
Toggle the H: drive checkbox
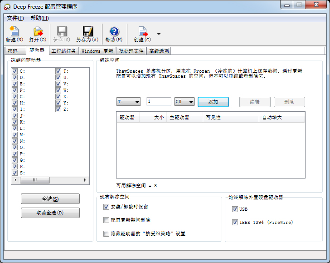(15, 103)
